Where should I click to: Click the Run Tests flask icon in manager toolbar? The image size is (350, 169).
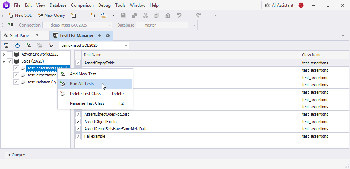point(6,46)
